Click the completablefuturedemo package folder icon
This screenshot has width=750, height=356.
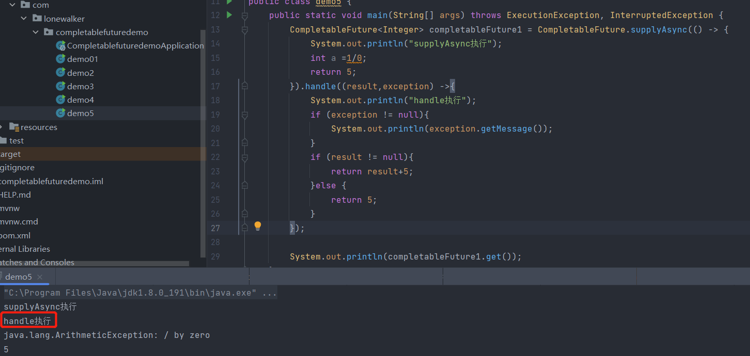[x=49, y=31]
